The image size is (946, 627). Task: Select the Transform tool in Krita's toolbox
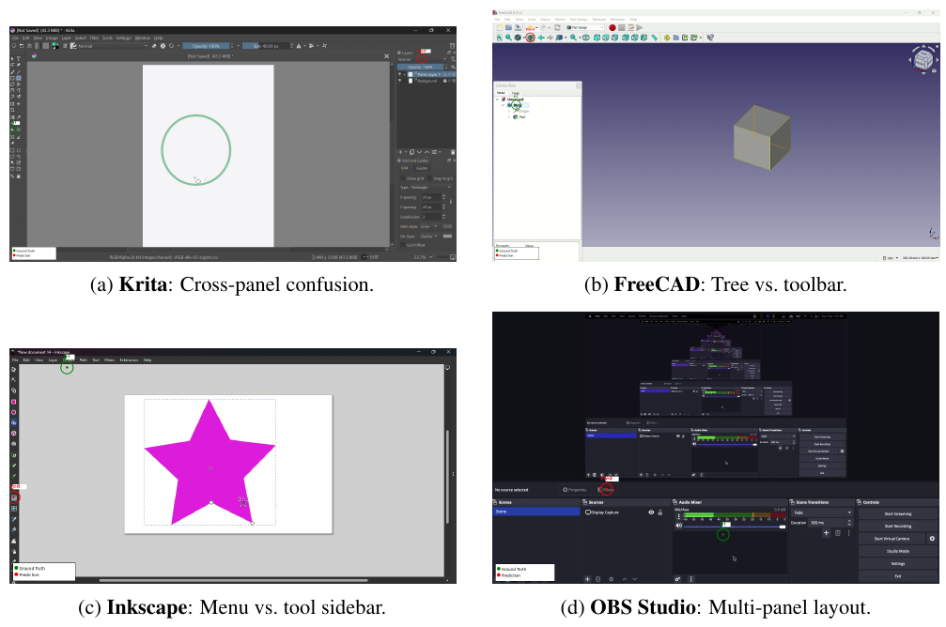[x=12, y=104]
